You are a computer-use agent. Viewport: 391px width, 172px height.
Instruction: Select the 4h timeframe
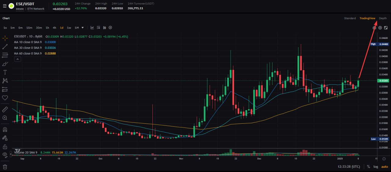tap(54, 28)
